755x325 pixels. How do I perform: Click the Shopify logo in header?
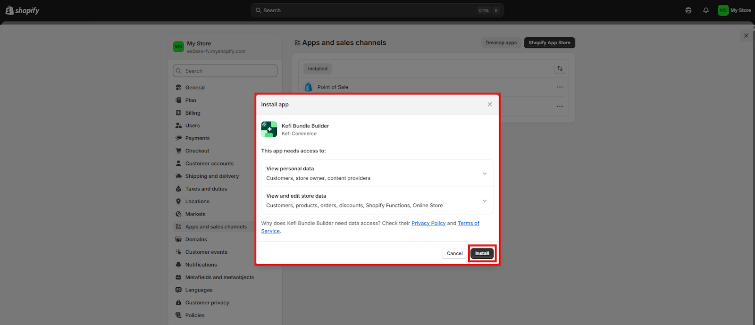click(x=22, y=10)
